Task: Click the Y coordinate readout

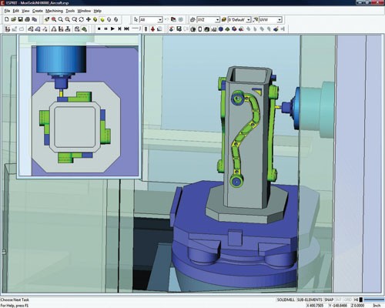Action: [x=338, y=306]
